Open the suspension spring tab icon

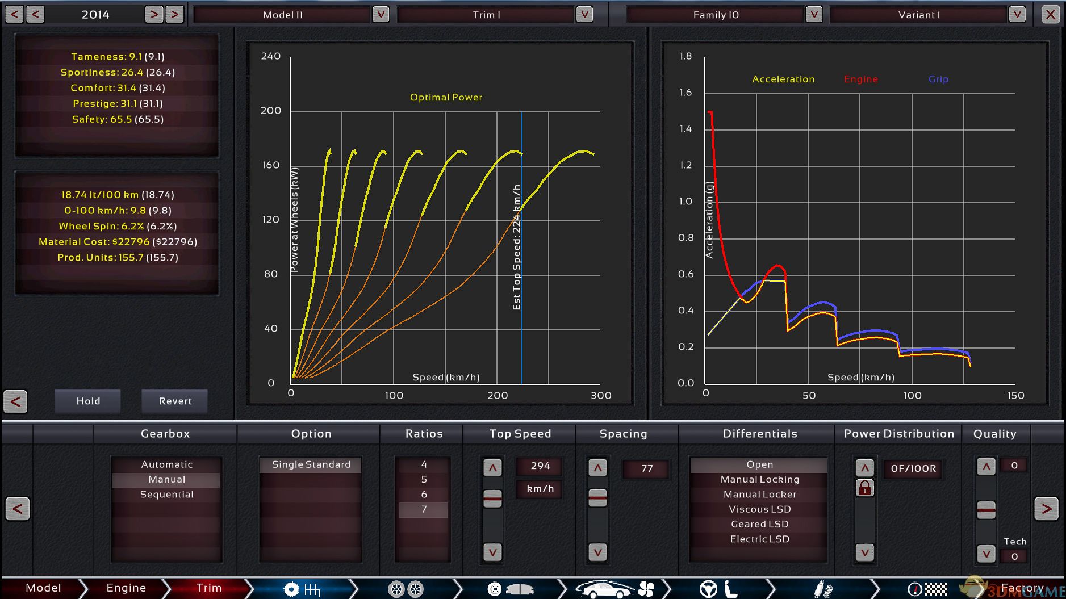point(822,589)
